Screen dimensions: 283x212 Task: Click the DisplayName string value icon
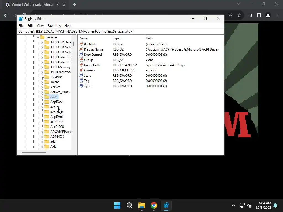coord(81,49)
